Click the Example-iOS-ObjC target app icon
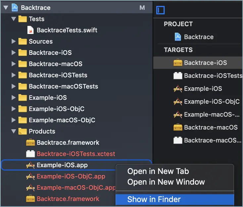Viewport: 243px width, 207px height. coord(178,102)
